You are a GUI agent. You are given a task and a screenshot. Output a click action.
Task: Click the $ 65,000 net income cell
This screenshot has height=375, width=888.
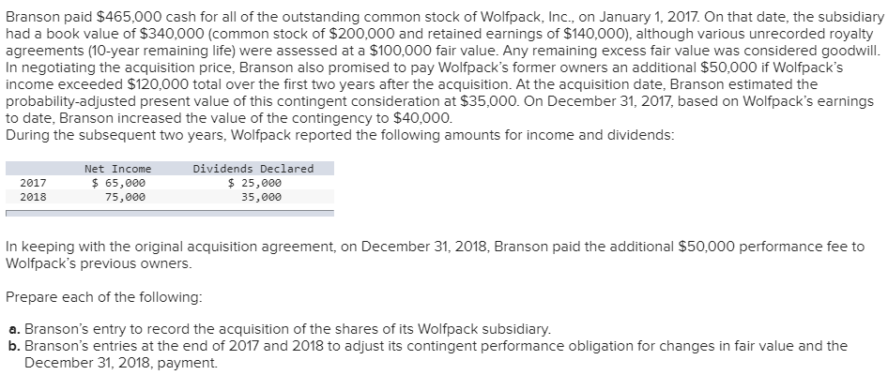coord(117,184)
